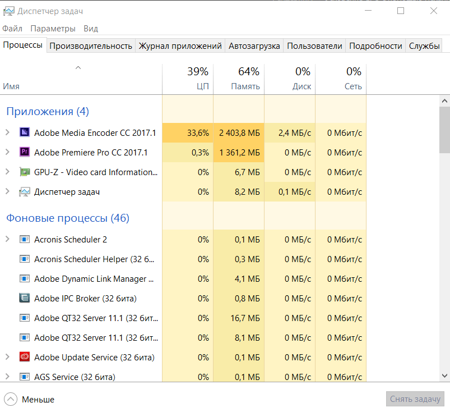
Task: Expand the AGS Service row
Action: (x=8, y=377)
